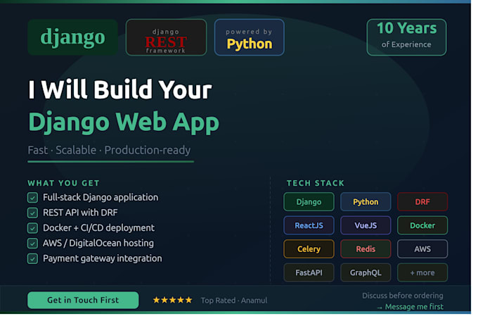This screenshot has width=478, height=321.
Task: Follow the Message me first link
Action: point(411,307)
